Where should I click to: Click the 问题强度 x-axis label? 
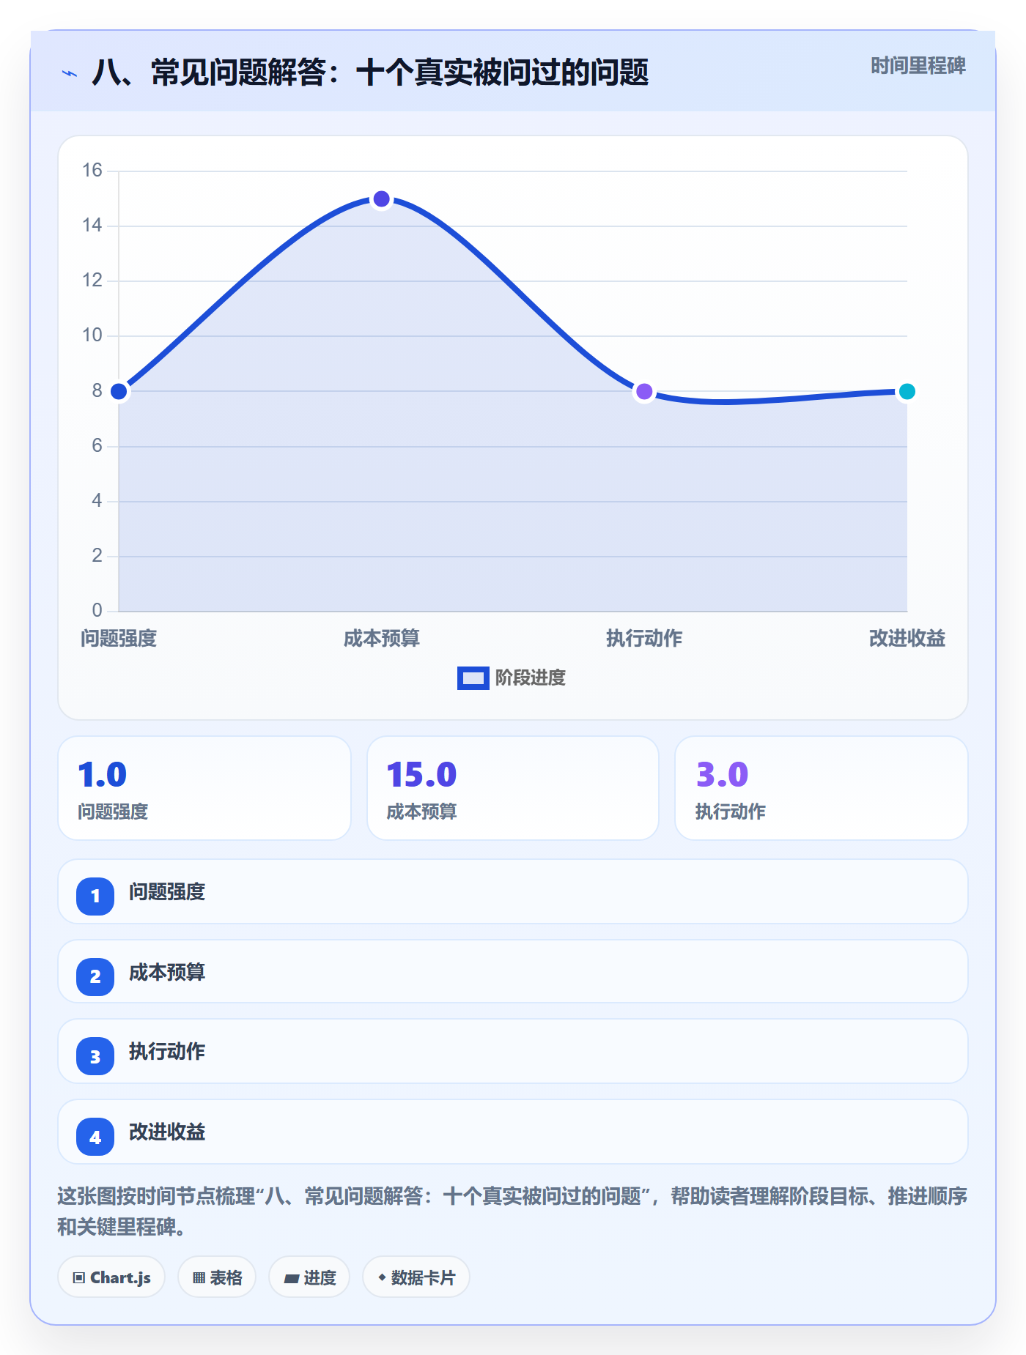click(x=119, y=638)
